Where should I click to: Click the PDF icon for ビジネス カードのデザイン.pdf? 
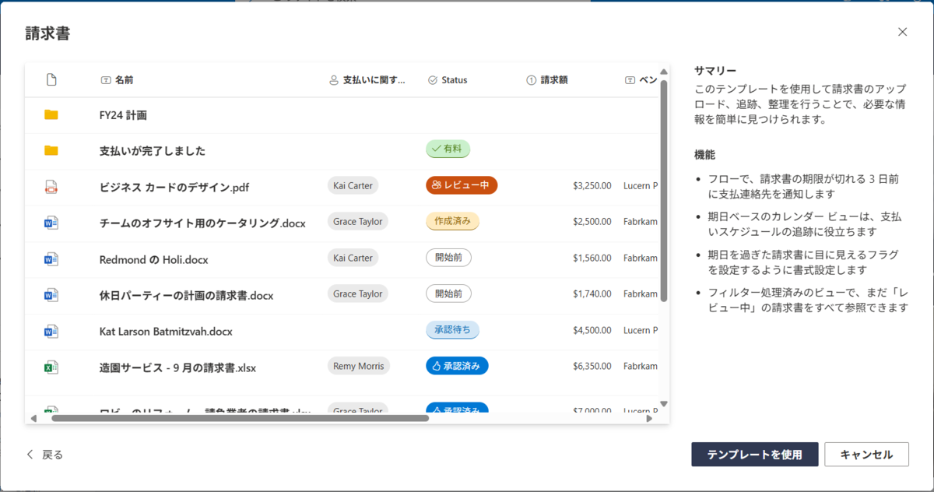pos(51,187)
